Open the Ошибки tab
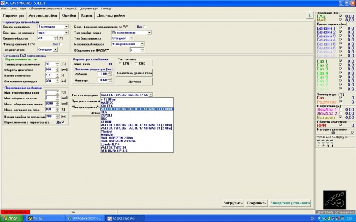 (69, 15)
